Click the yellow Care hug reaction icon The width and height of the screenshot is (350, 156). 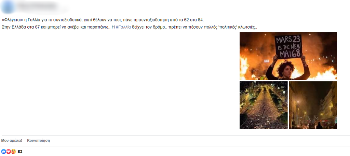pyautogui.click(x=13, y=152)
